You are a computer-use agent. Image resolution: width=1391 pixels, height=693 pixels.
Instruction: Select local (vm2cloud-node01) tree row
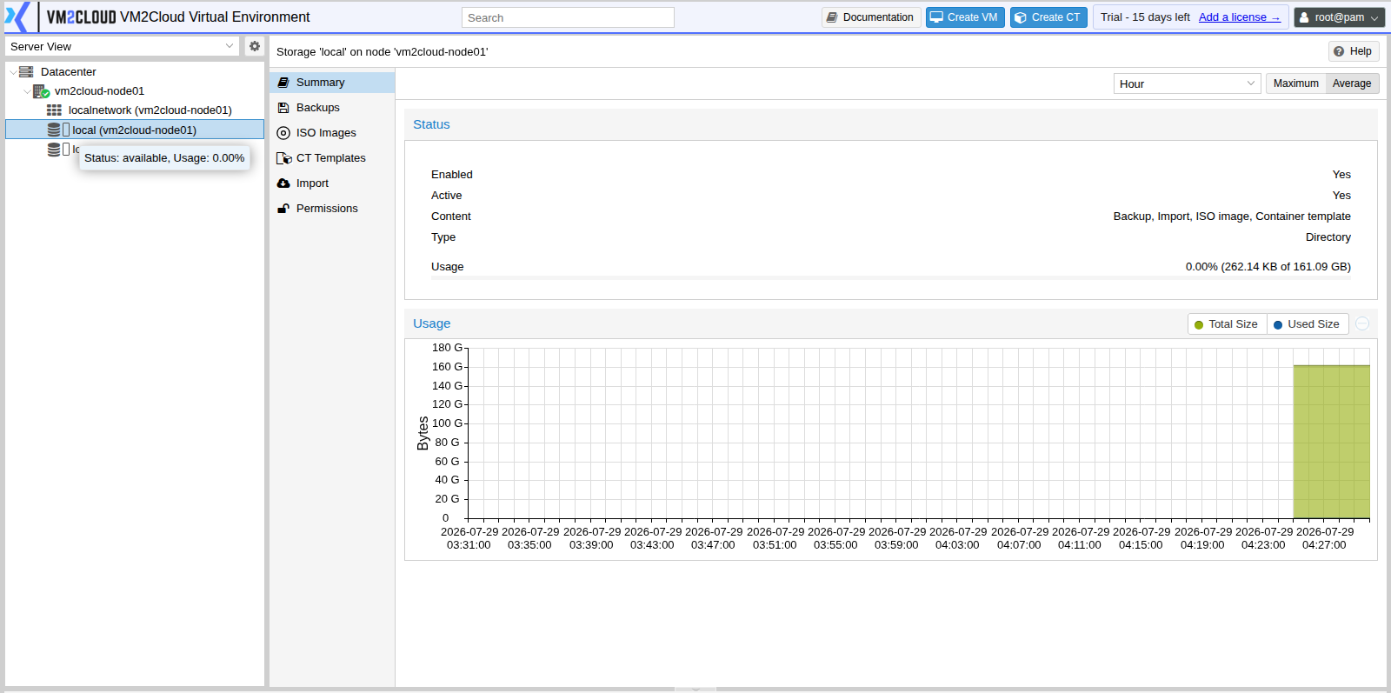click(x=135, y=130)
